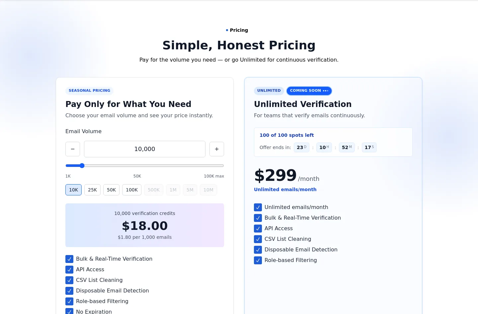The image size is (478, 314).
Task: Select the 100K volume preset
Action: coord(132,190)
